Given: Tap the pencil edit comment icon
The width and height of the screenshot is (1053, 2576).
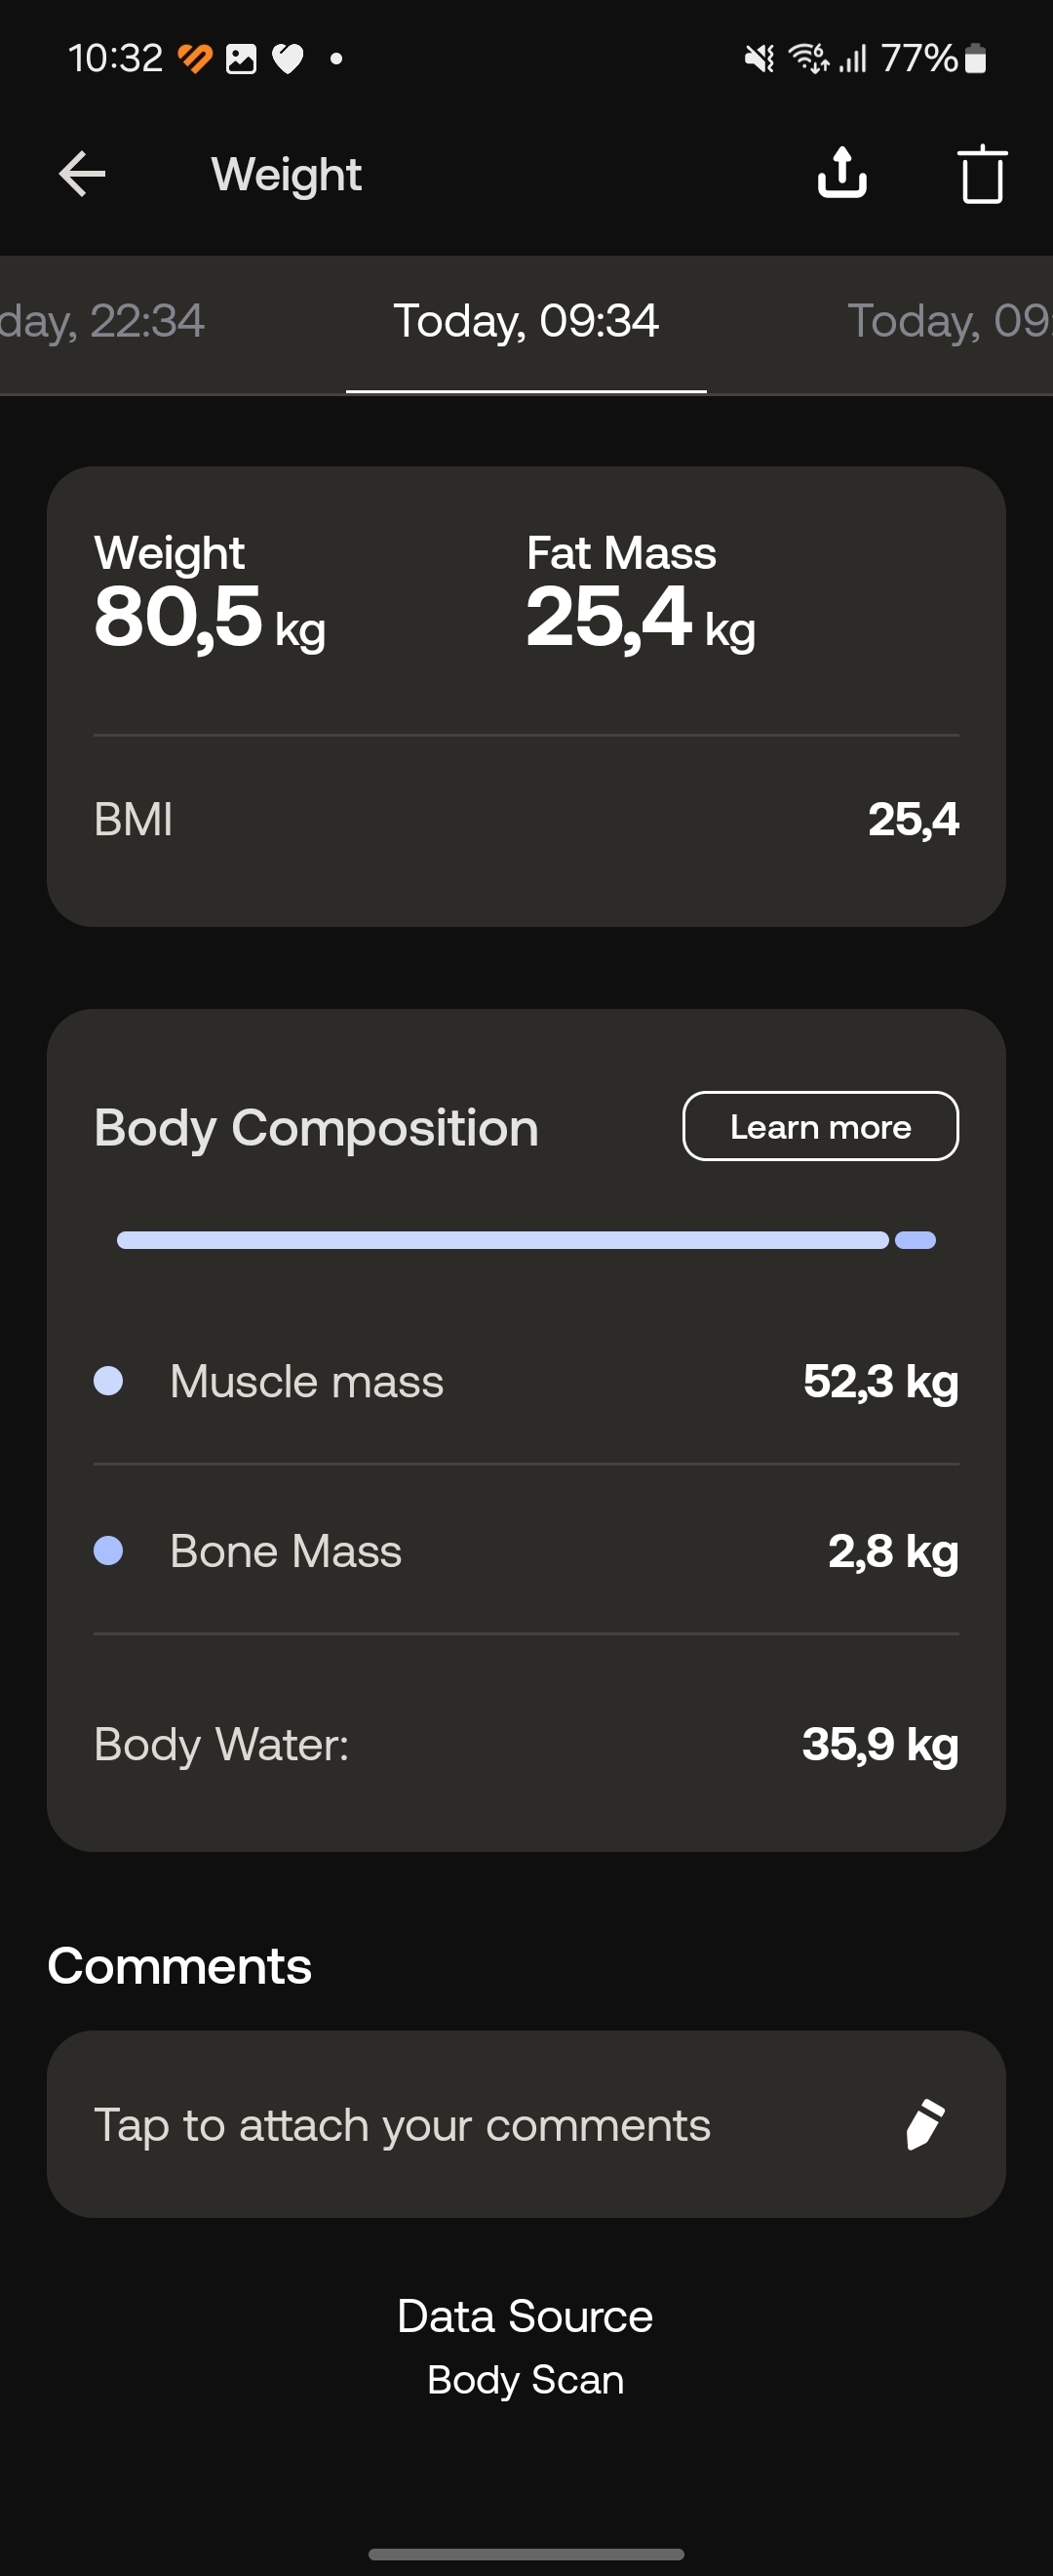Looking at the screenshot, I should click(925, 2124).
